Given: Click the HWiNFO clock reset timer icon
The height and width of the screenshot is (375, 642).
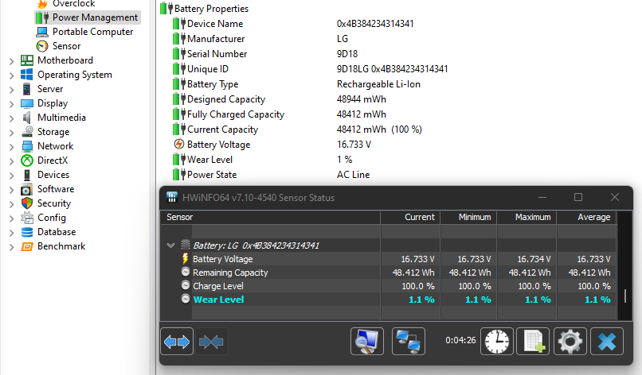Looking at the screenshot, I should pyautogui.click(x=497, y=341).
